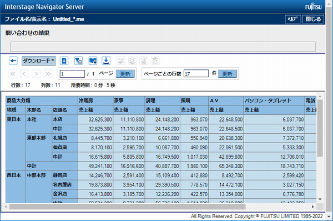Click the second greyed-out layer drill icon

point(132,61)
